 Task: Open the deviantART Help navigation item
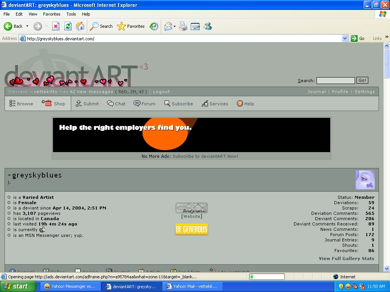pyautogui.click(x=245, y=103)
